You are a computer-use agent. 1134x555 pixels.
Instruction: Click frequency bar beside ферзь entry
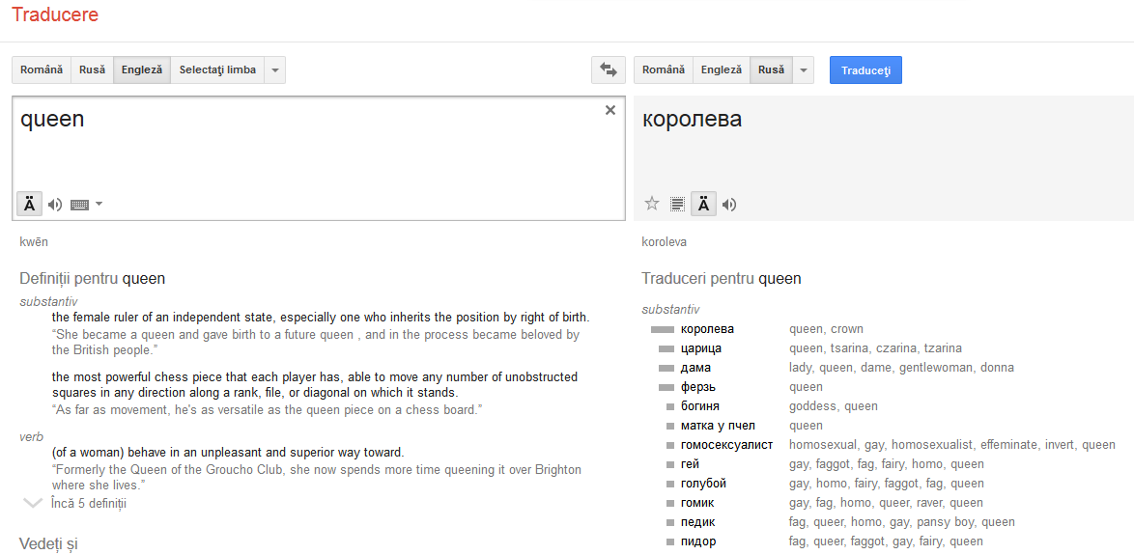pos(666,387)
